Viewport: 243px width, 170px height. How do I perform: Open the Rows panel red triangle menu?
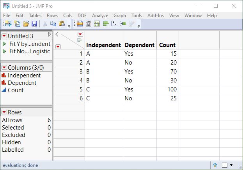click(x=4, y=112)
